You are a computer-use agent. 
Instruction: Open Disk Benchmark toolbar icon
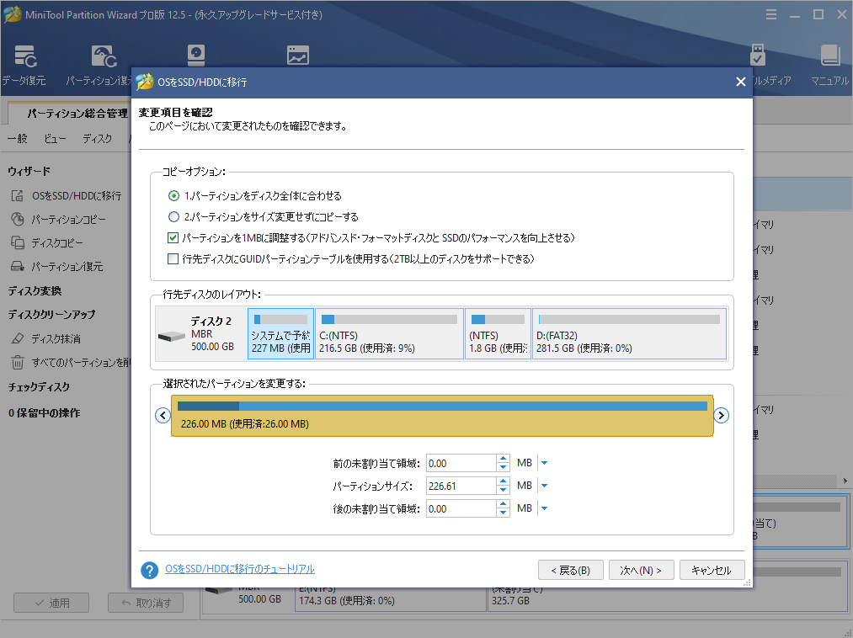click(x=196, y=55)
